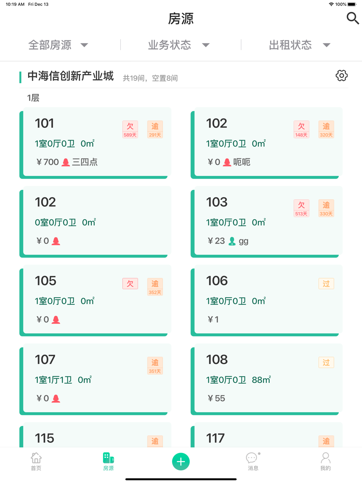Tap the red tenant icon beside 三四点
The width and height of the screenshot is (362, 483).
66,162
